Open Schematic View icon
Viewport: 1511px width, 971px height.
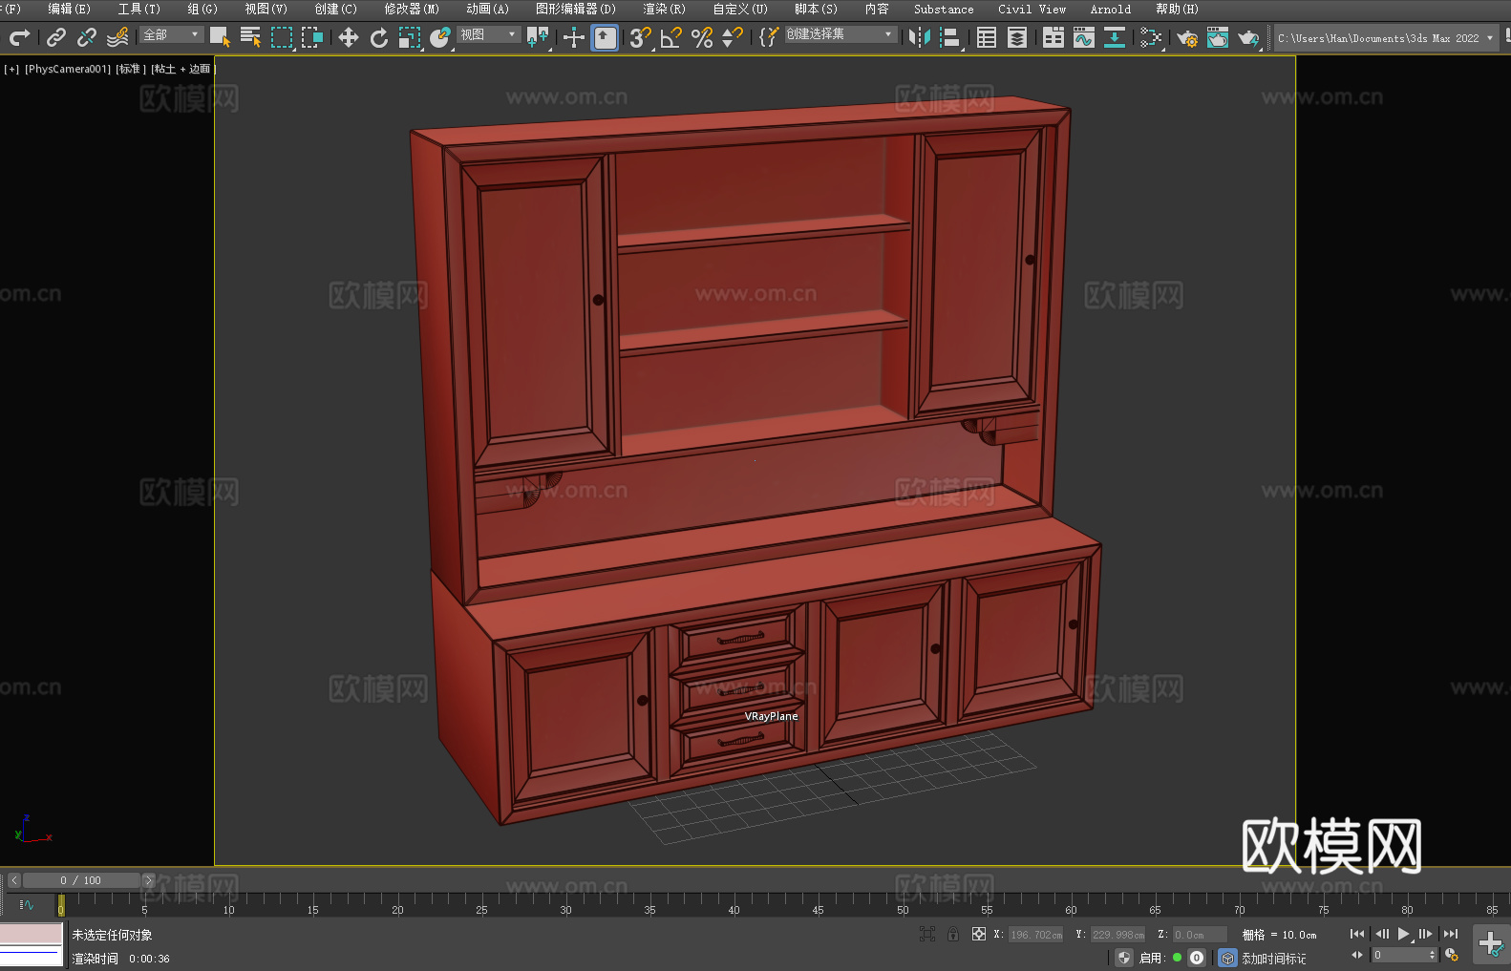tap(1115, 37)
